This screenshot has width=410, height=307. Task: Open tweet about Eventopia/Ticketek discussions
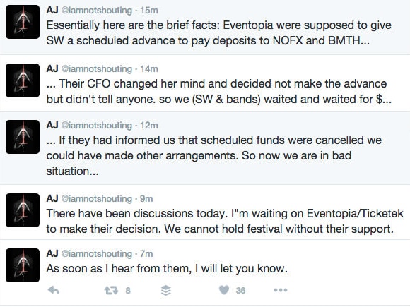(x=225, y=221)
